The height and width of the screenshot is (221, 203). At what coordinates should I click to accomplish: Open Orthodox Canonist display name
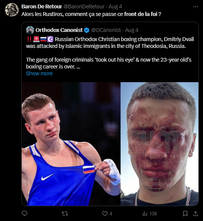pos(59,30)
